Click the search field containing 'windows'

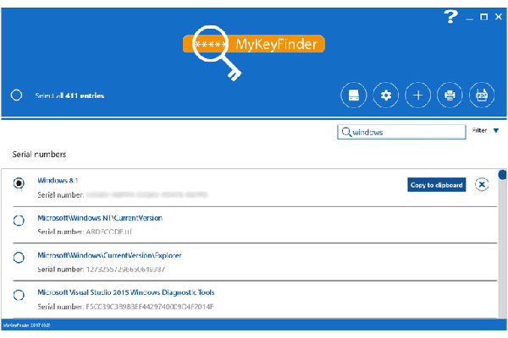(x=401, y=132)
